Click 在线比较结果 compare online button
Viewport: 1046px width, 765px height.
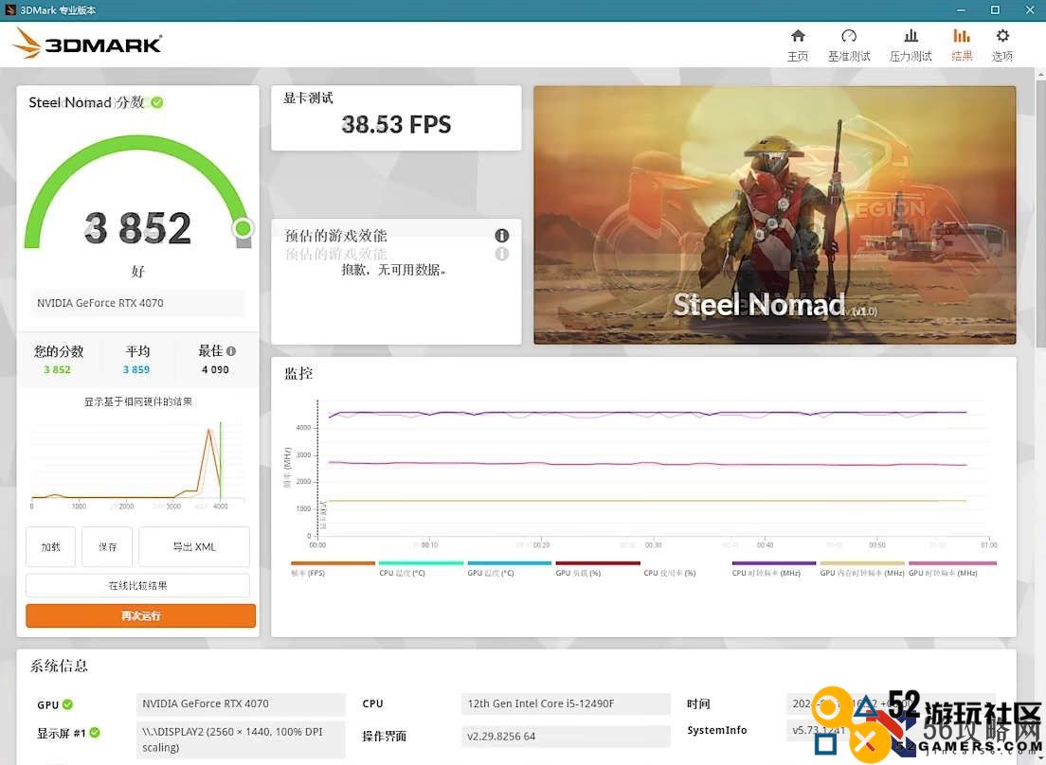[137, 585]
